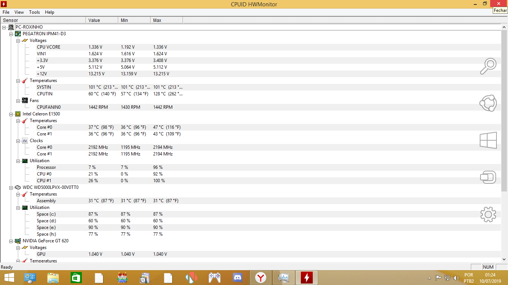Click the lightning icon beside PEGATRON Voltages
This screenshot has height=285, width=508.
[x=25, y=40]
